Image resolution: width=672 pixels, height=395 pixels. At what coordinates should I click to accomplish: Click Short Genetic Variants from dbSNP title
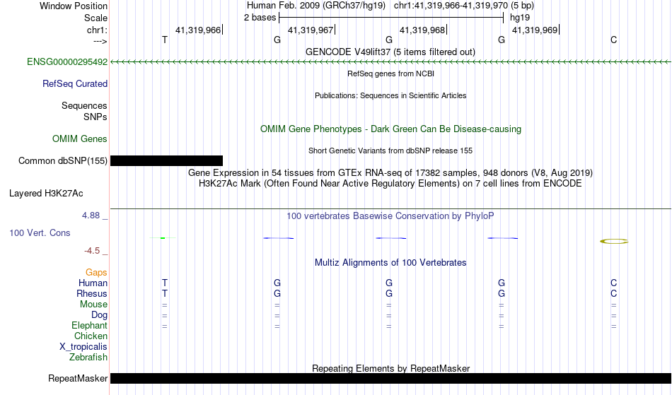click(390, 151)
